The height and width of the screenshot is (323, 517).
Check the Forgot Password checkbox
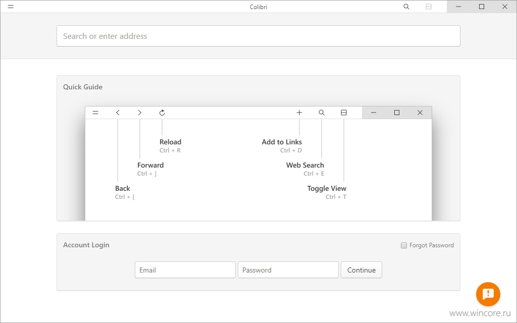[x=403, y=245]
